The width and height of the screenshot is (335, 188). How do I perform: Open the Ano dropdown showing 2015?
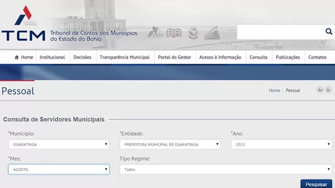point(282,144)
